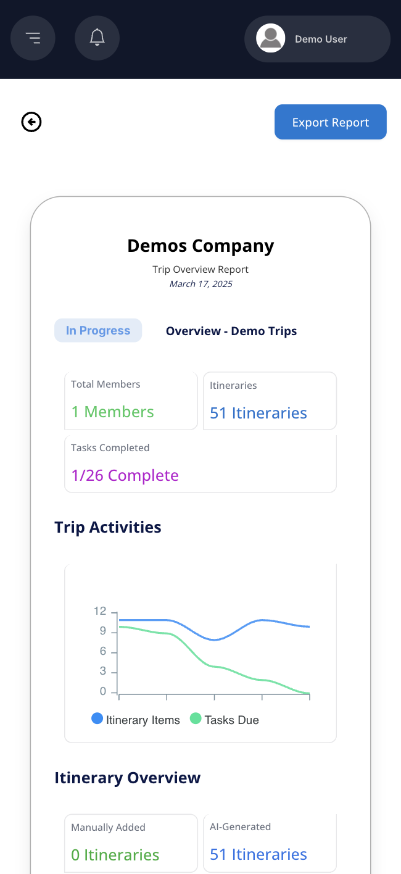Click the AI-Generated label
Screen dimensions: 401x874
(x=240, y=826)
